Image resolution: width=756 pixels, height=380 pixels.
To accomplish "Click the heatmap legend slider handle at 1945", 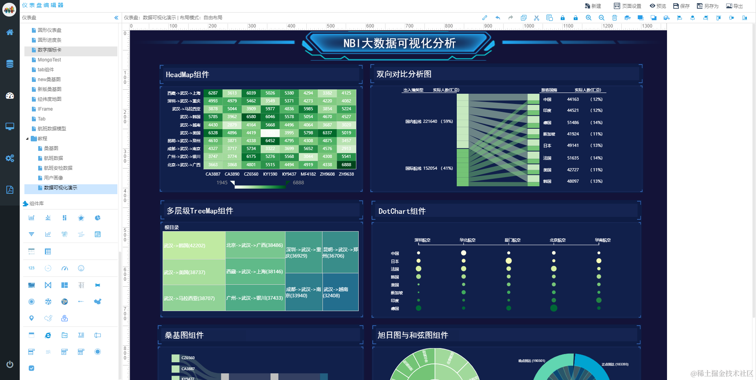I will click(232, 183).
